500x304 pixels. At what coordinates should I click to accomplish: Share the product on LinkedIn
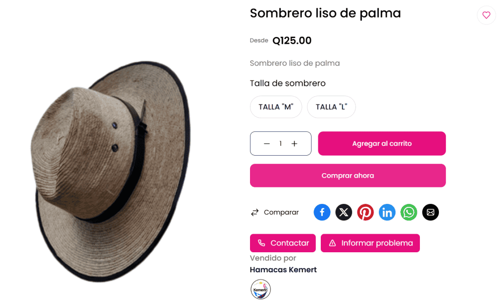(387, 212)
